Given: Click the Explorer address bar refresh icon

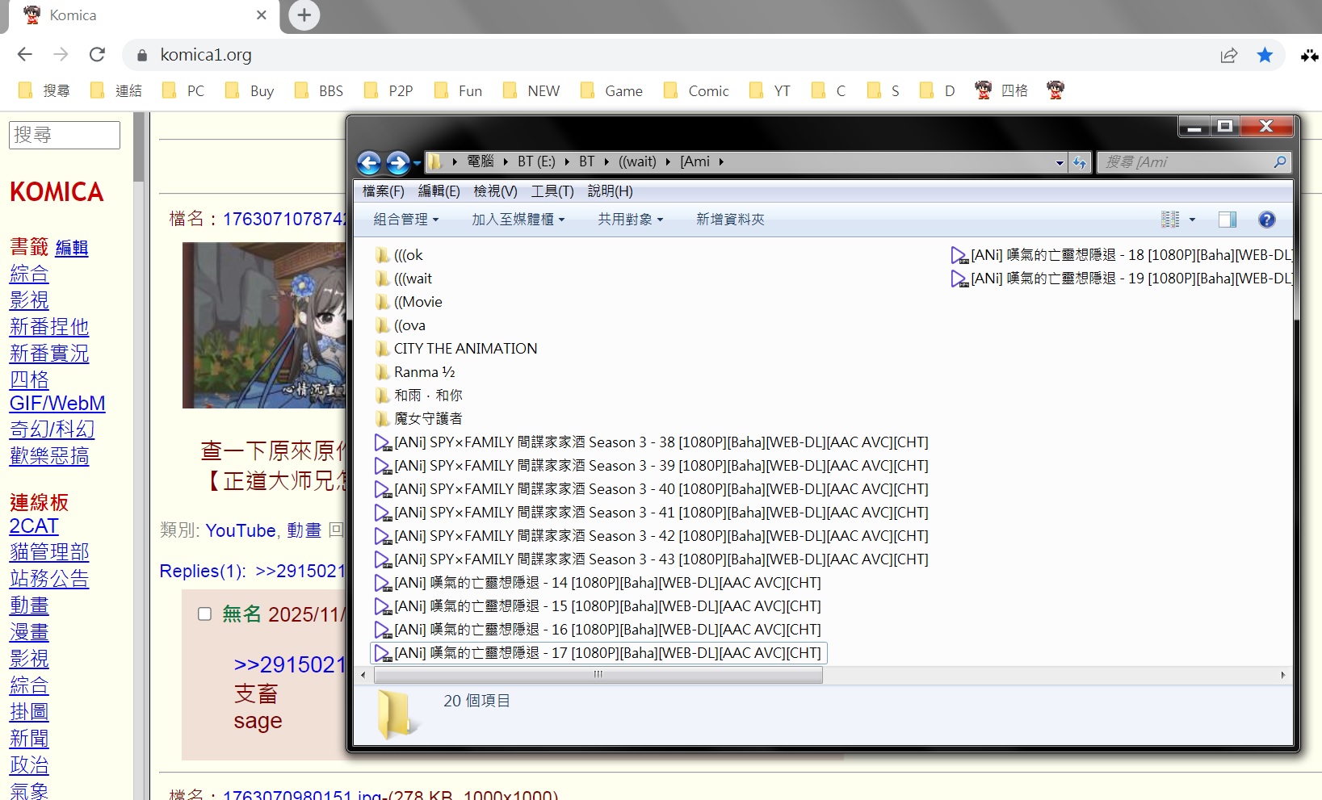Looking at the screenshot, I should click(x=1080, y=162).
